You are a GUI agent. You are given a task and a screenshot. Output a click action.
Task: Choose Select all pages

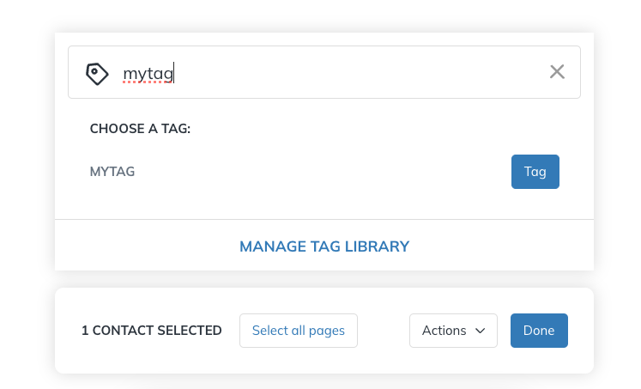299,331
